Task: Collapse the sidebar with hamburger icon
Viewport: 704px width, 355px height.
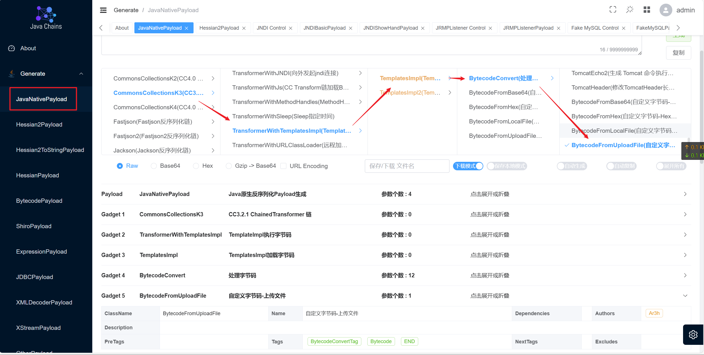Action: (x=103, y=10)
